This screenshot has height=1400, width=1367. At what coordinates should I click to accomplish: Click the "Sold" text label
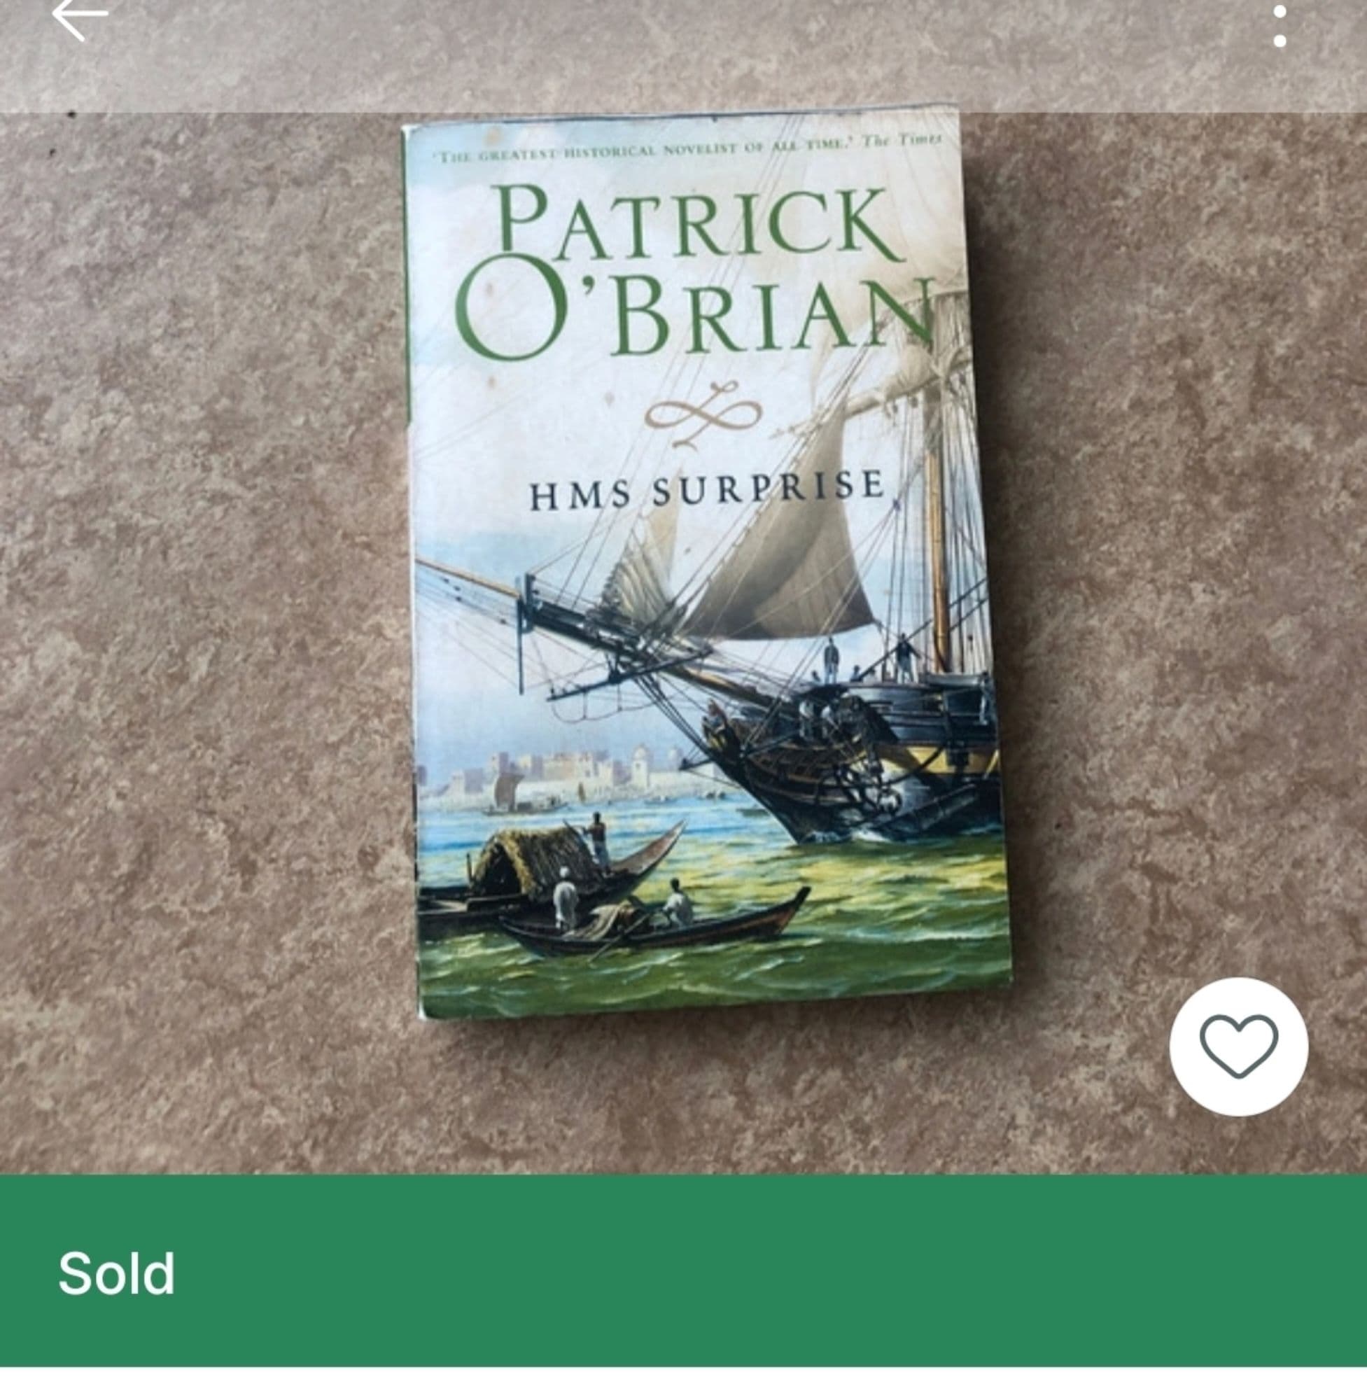116,1273
